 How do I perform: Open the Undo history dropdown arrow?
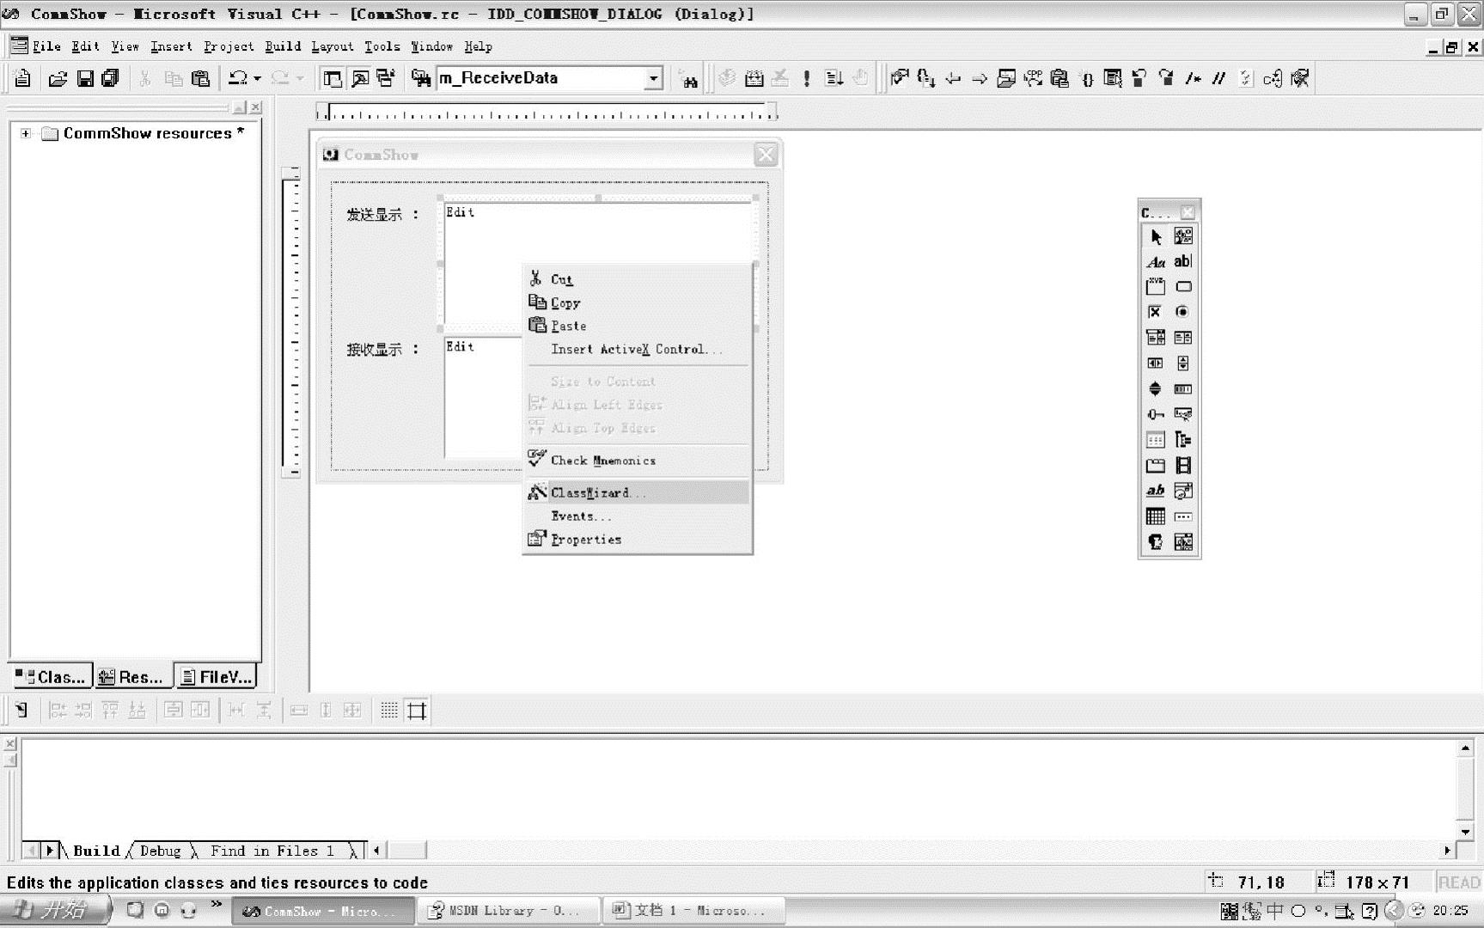257,78
